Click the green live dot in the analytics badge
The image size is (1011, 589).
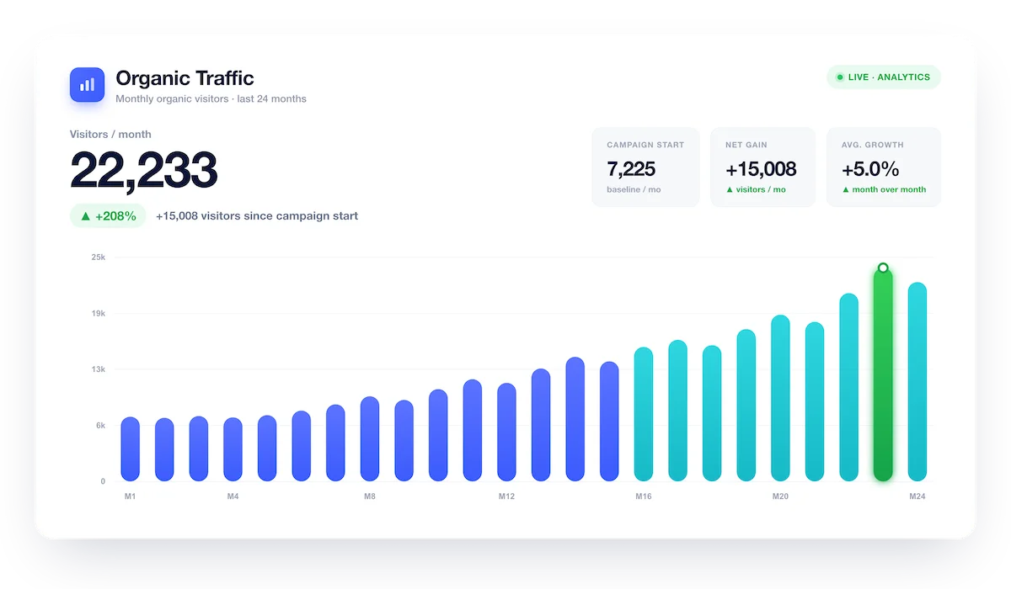839,77
